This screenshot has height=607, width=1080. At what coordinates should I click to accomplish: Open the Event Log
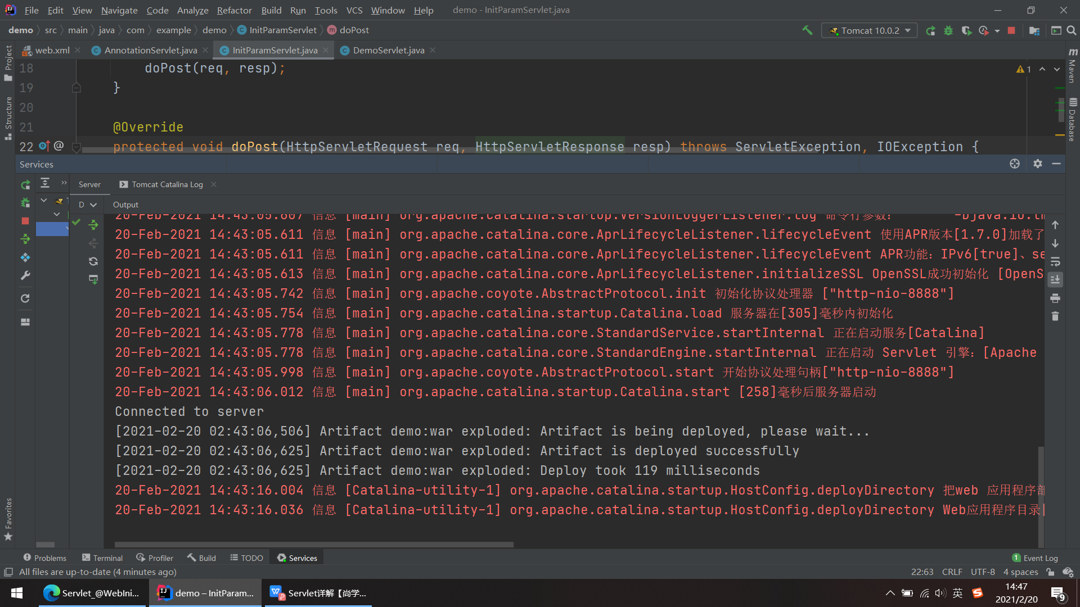pos(1035,558)
